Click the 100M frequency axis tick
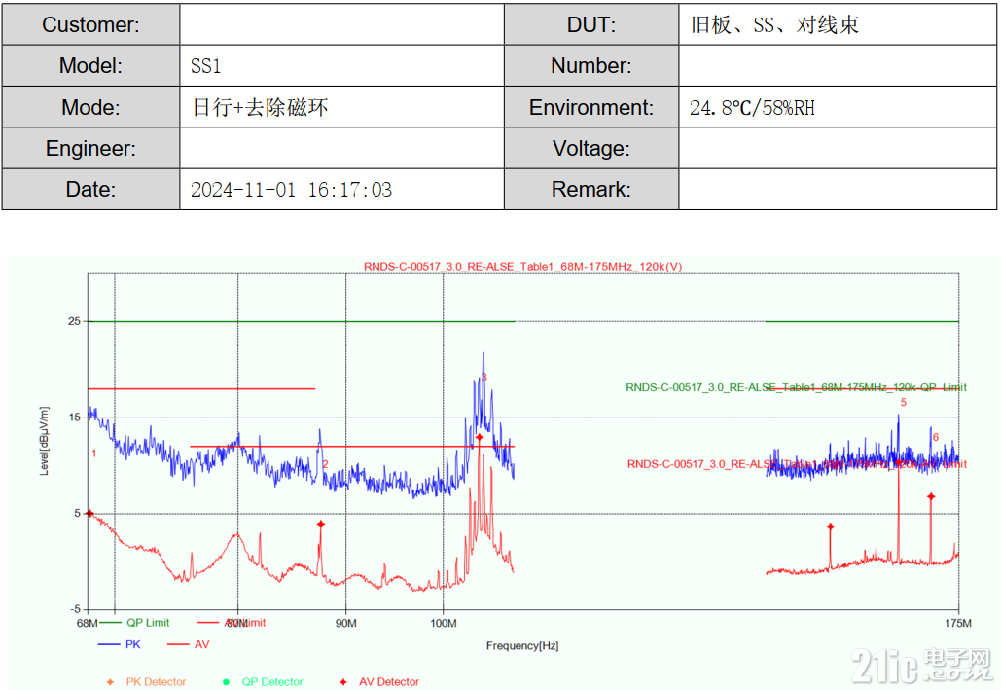Image resolution: width=1001 pixels, height=690 pixels. (443, 623)
